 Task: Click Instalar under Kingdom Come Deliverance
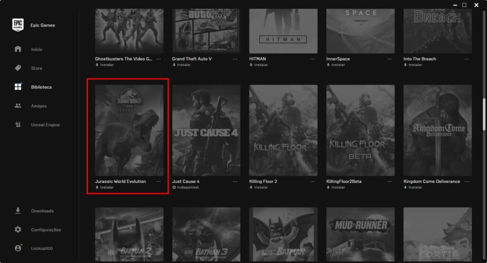click(415, 188)
